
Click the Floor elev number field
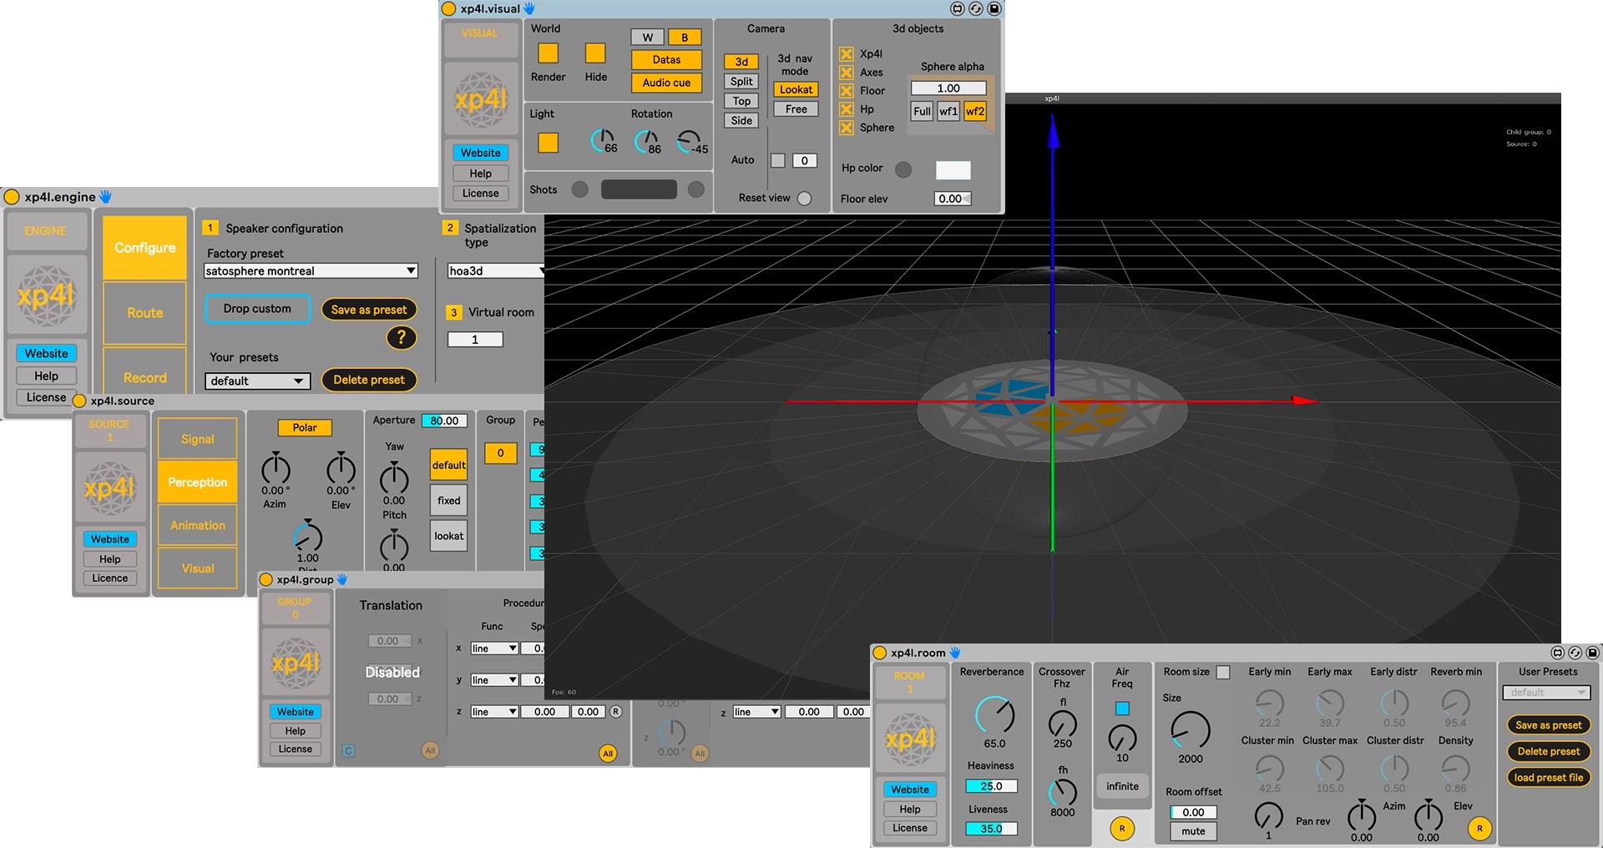(951, 199)
